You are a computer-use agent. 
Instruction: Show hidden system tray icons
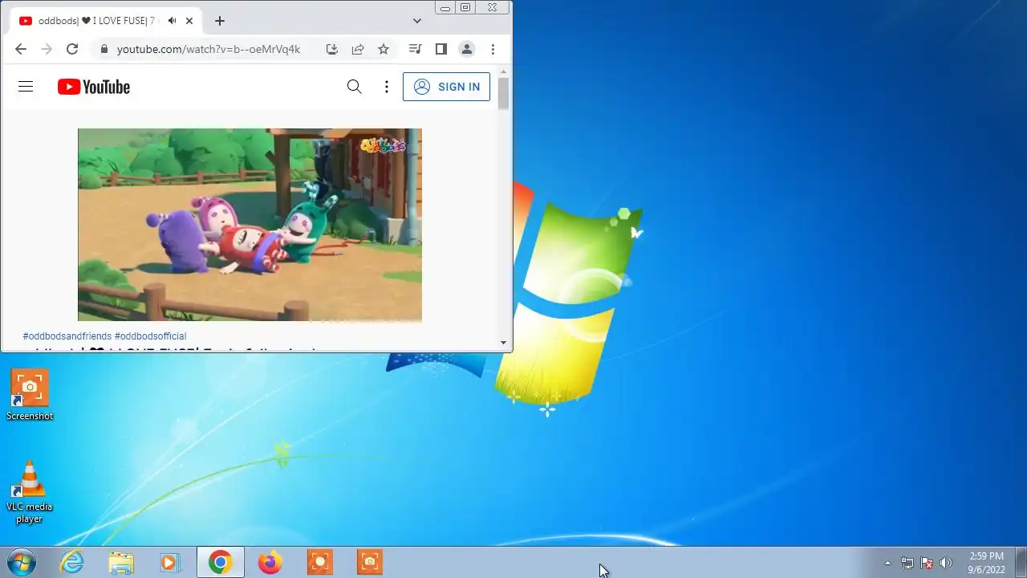pyautogui.click(x=887, y=563)
